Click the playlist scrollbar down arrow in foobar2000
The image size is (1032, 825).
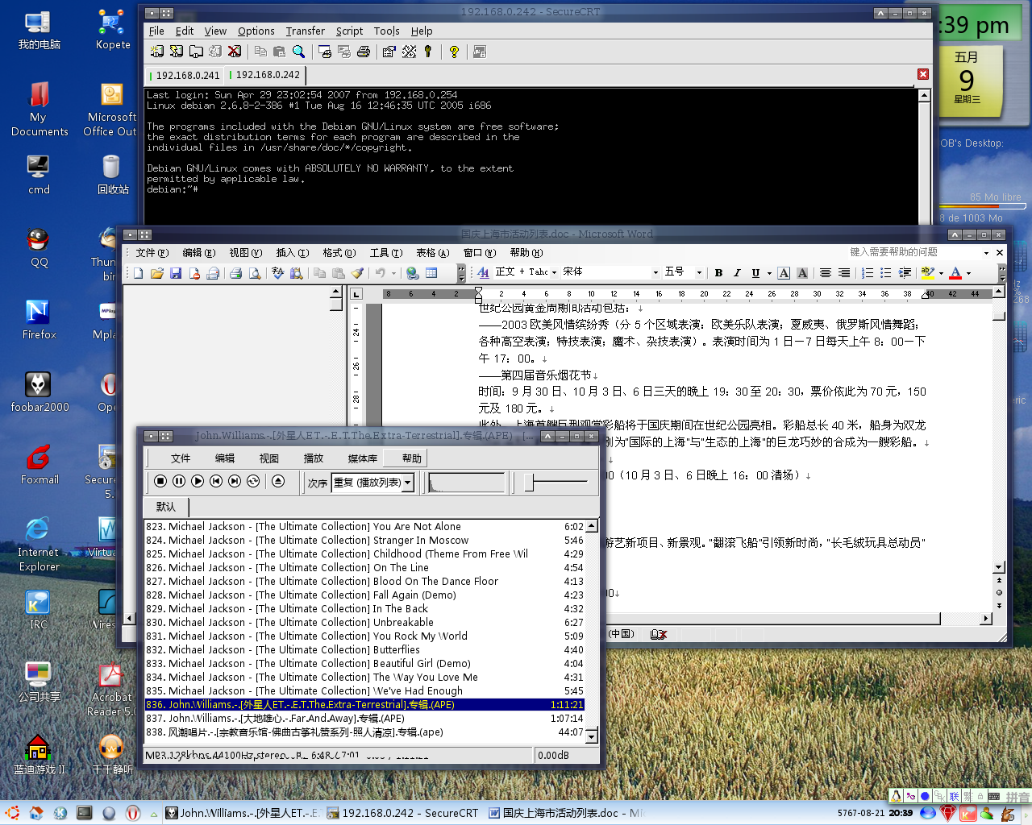pos(592,736)
